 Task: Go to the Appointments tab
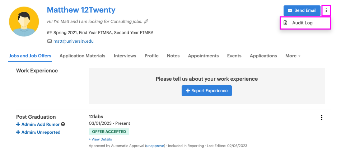203,56
